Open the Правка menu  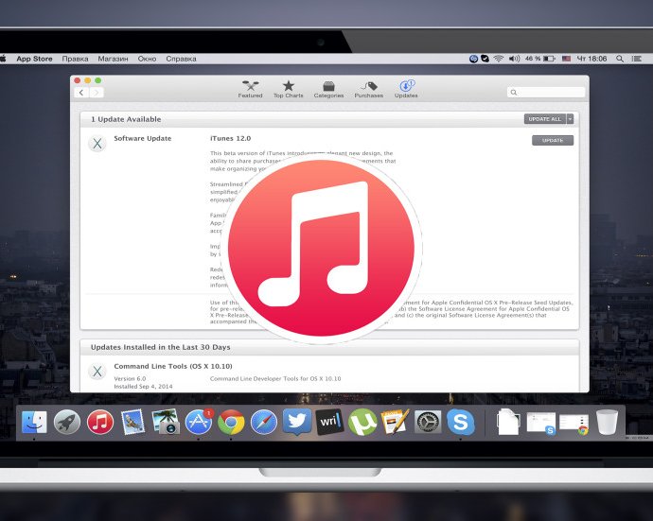[x=75, y=59]
